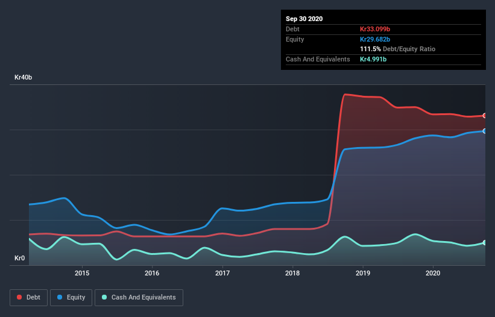Click the Debt label in the tooltip

tap(292, 29)
